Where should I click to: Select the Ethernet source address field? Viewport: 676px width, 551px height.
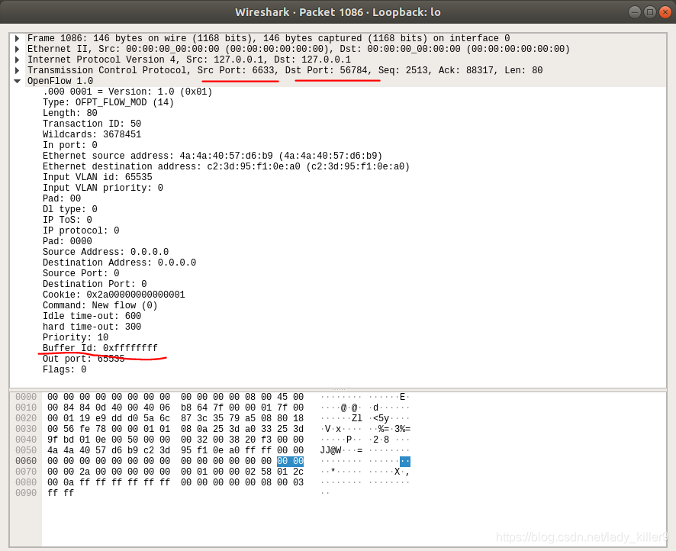tap(212, 156)
